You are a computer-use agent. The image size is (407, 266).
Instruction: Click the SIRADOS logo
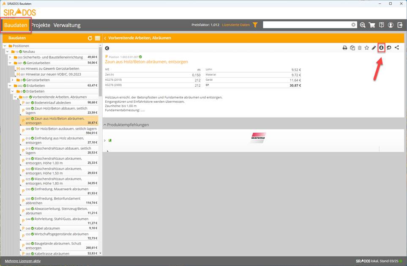pos(20,12)
